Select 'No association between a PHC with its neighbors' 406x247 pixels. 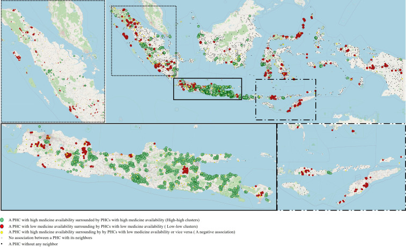click(x=50, y=238)
